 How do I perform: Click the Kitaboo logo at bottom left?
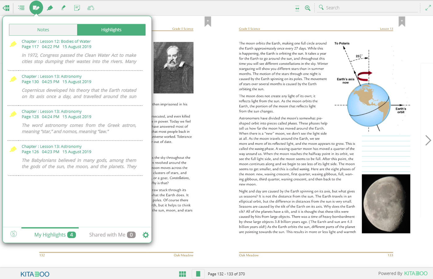35,274
